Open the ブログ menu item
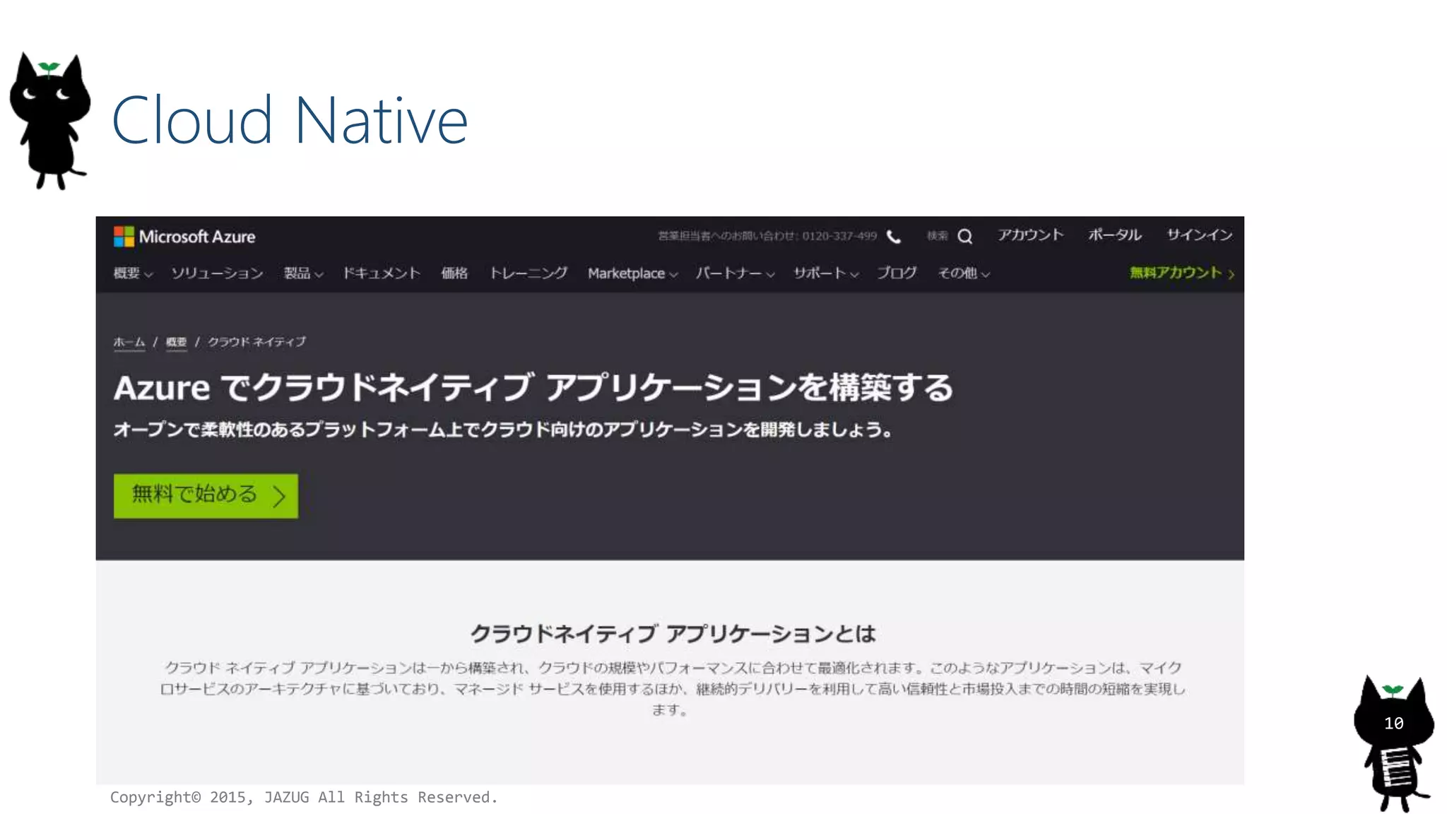 click(x=897, y=273)
